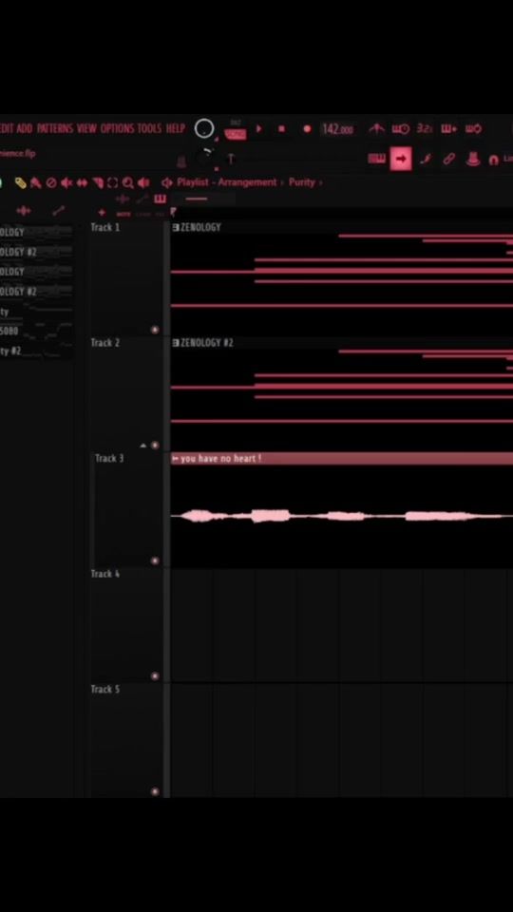Click the Playlist - Arrangement breadcrumb

click(227, 182)
